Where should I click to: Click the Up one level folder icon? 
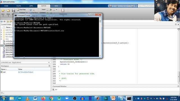coord(8,21)
